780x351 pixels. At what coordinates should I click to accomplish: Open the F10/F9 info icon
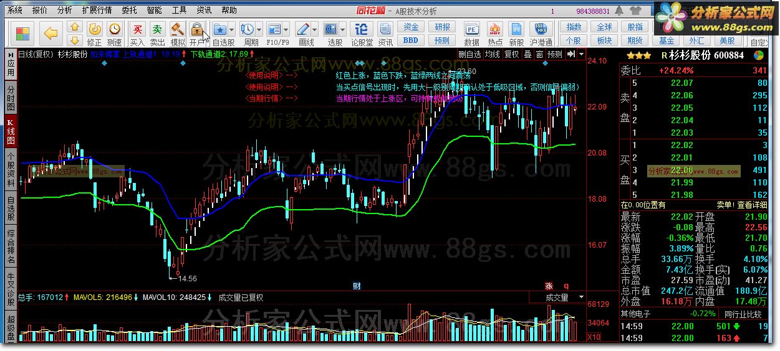tap(274, 29)
